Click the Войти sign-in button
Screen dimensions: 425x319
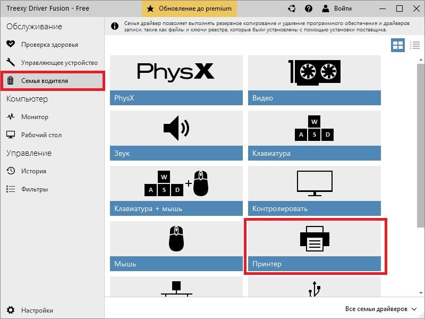pyautogui.click(x=337, y=9)
